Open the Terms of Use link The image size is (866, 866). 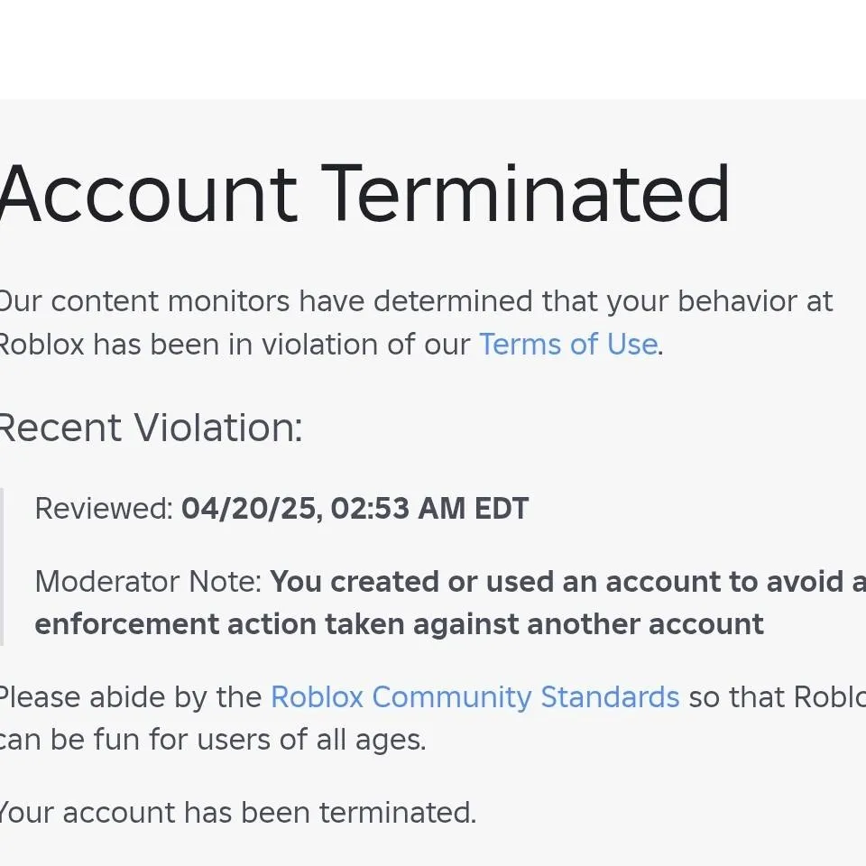point(567,345)
